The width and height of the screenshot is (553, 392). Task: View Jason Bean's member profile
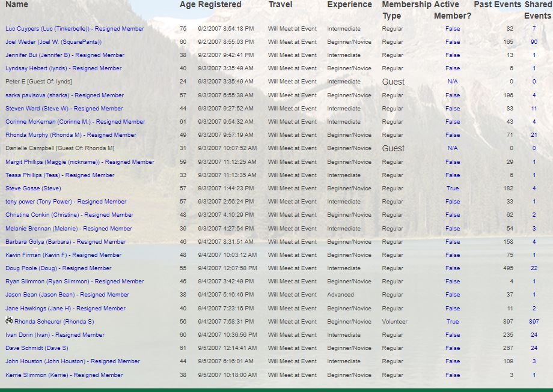67,295
